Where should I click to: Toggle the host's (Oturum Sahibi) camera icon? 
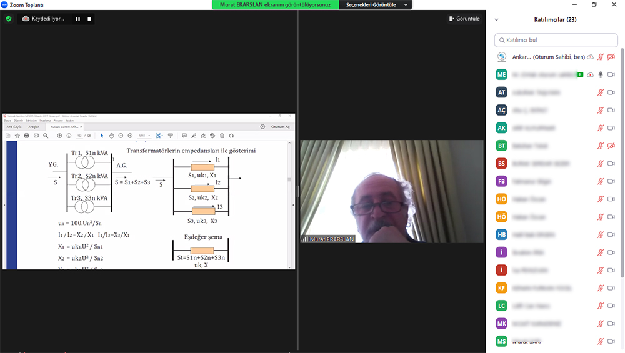(x=611, y=57)
